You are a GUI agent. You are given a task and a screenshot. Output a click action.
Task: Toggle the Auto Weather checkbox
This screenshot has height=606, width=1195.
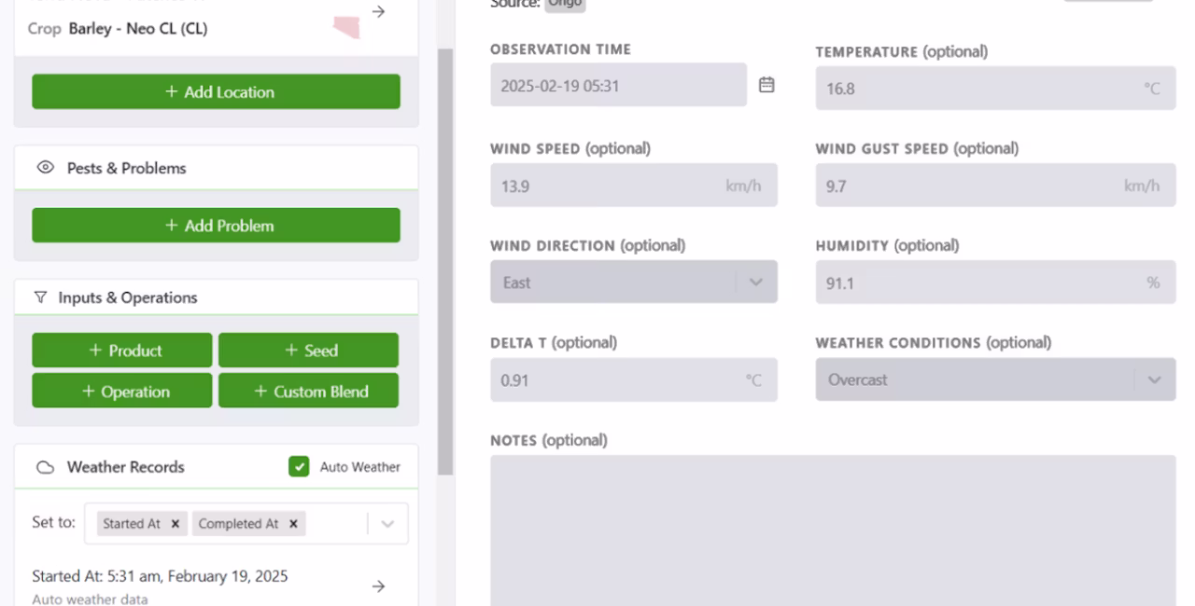pos(299,467)
